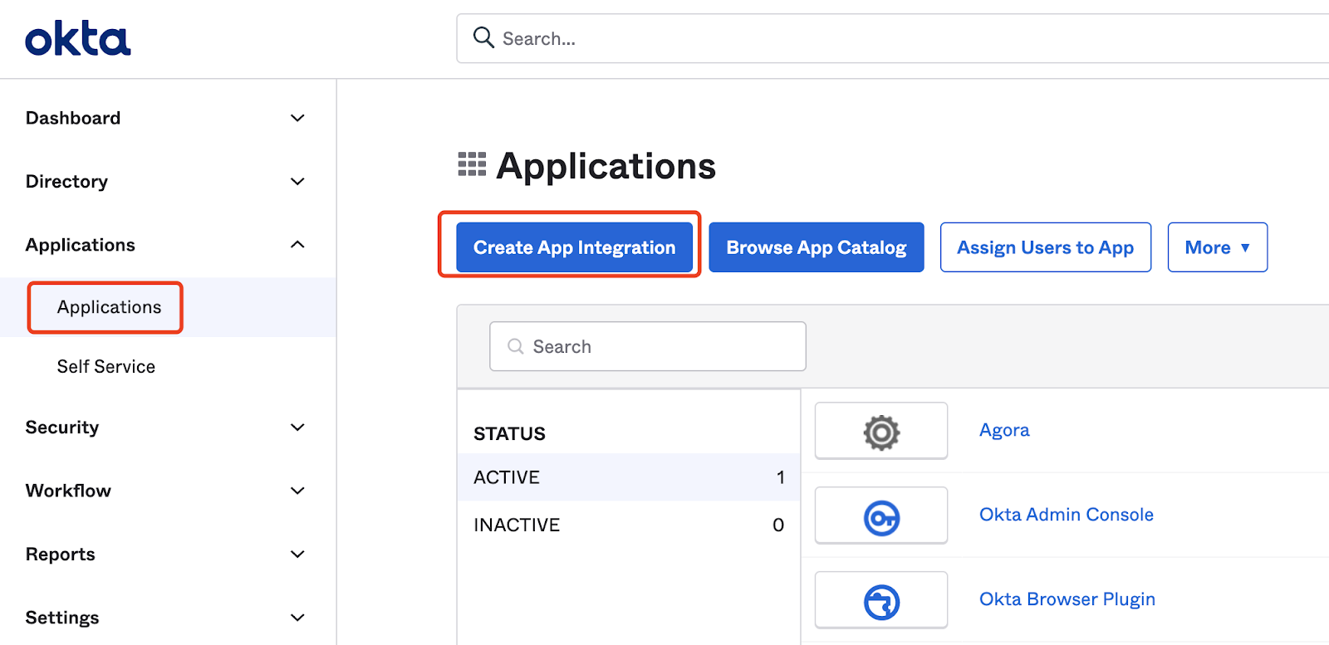Click Applications parent item in sidebar
This screenshot has height=645, width=1329.
point(81,245)
